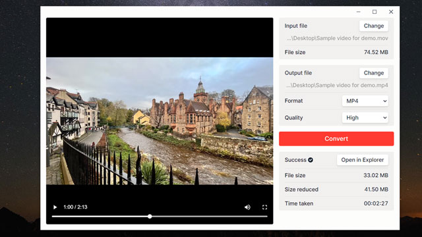Click the Size reduced label
Viewport: 422px width, 237px height.
(301, 189)
